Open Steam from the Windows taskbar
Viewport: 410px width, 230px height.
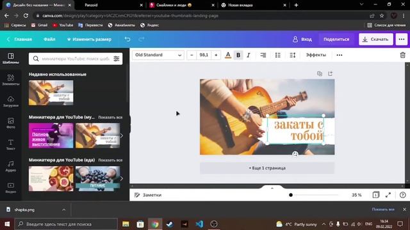[x=170, y=224]
